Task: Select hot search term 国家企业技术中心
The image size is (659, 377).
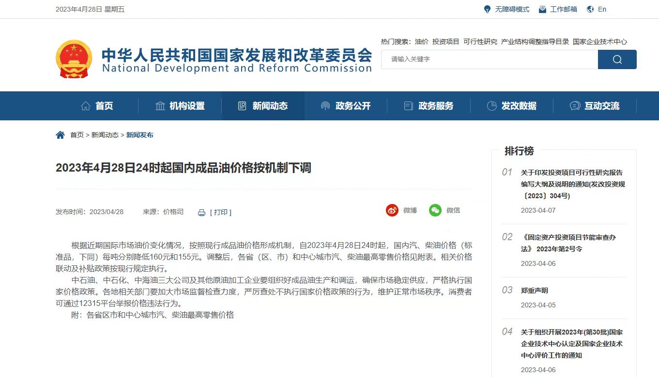Action: point(600,42)
